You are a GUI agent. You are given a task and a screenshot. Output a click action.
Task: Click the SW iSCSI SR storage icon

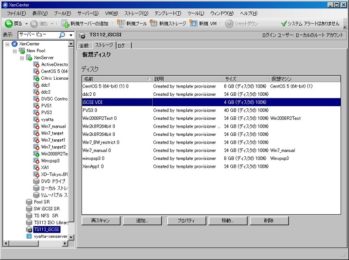(x=29, y=209)
